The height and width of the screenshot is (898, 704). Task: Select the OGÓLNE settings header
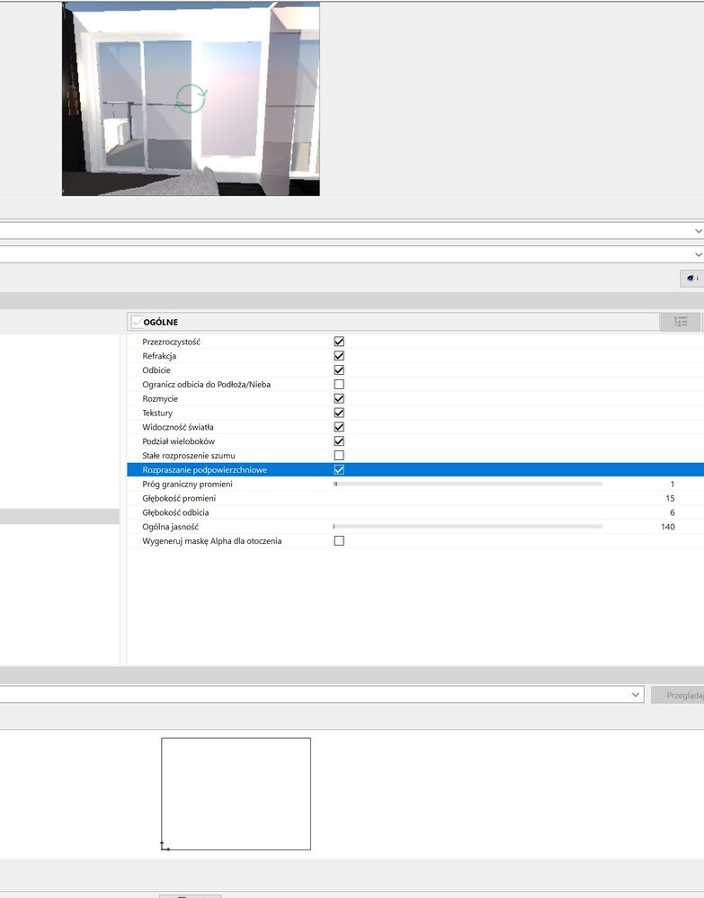pyautogui.click(x=393, y=322)
